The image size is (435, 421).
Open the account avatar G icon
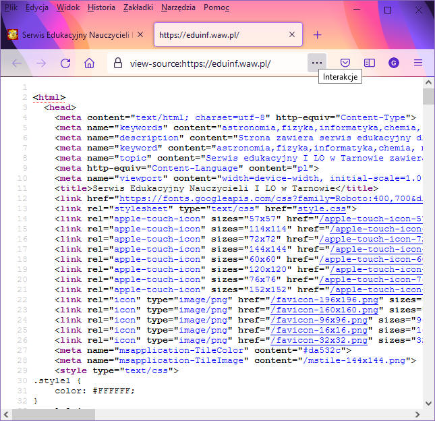tap(394, 63)
